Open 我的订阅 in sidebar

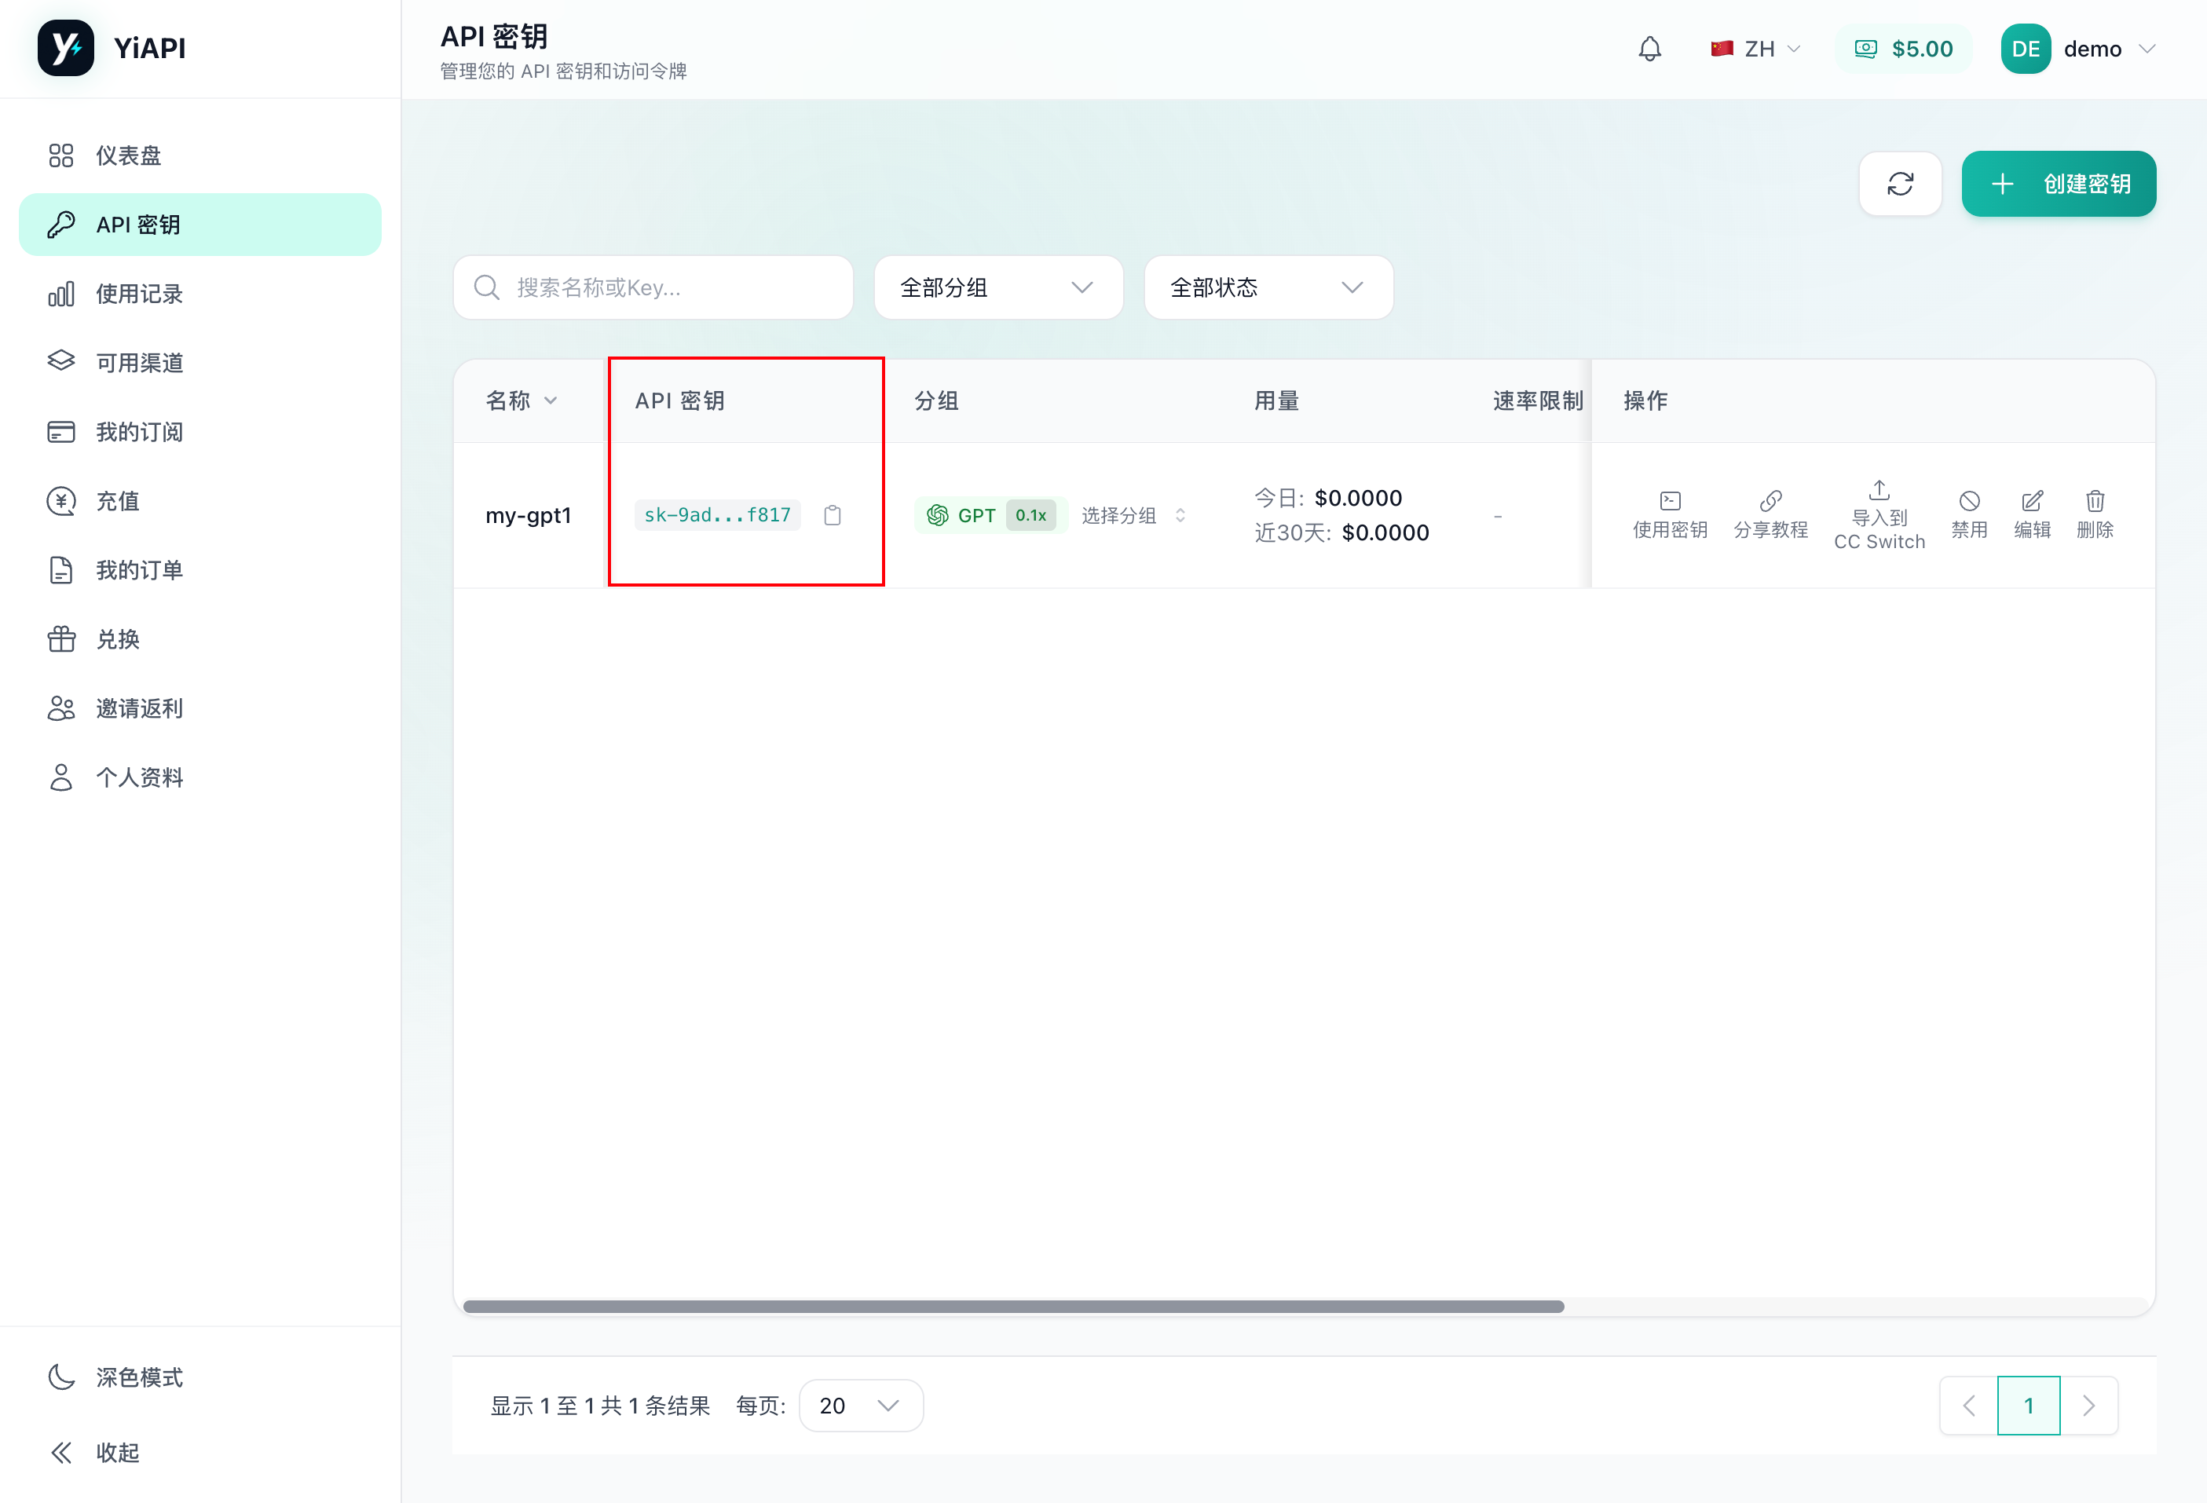click(199, 432)
